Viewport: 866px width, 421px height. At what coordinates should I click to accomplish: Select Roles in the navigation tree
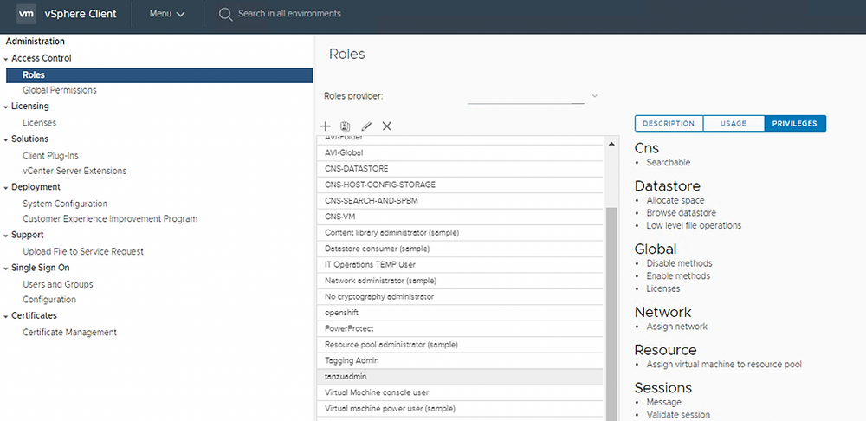[x=159, y=75]
